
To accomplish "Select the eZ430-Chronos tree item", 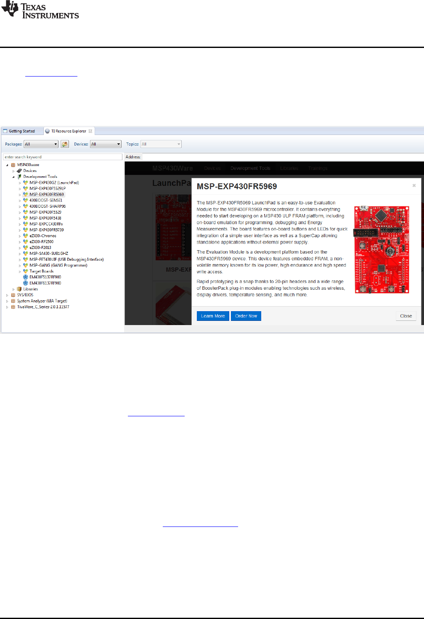I will (x=43, y=235).
